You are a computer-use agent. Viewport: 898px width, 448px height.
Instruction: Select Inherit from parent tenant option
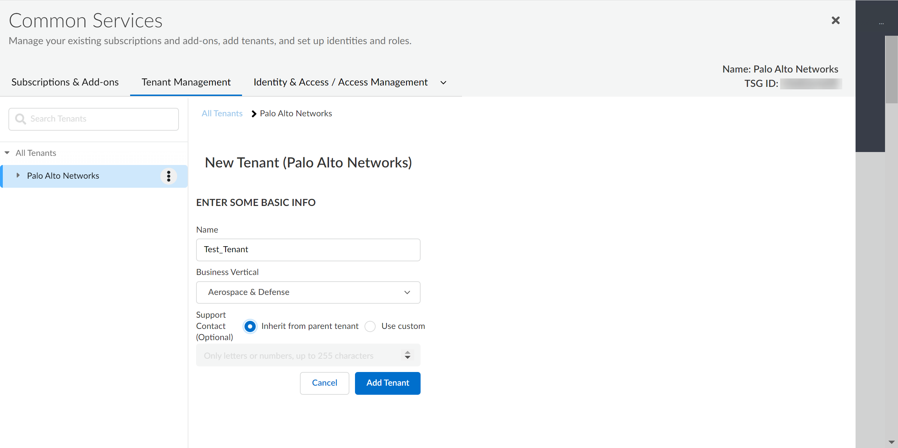pyautogui.click(x=250, y=326)
